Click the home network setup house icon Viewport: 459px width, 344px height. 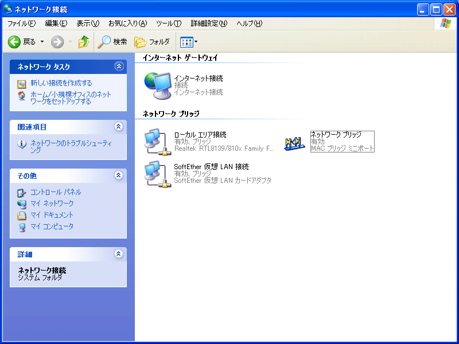coord(21,96)
